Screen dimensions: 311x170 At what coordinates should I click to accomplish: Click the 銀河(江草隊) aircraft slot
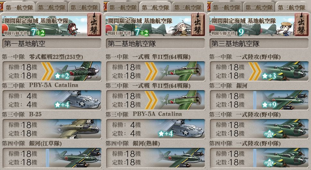[52, 158]
